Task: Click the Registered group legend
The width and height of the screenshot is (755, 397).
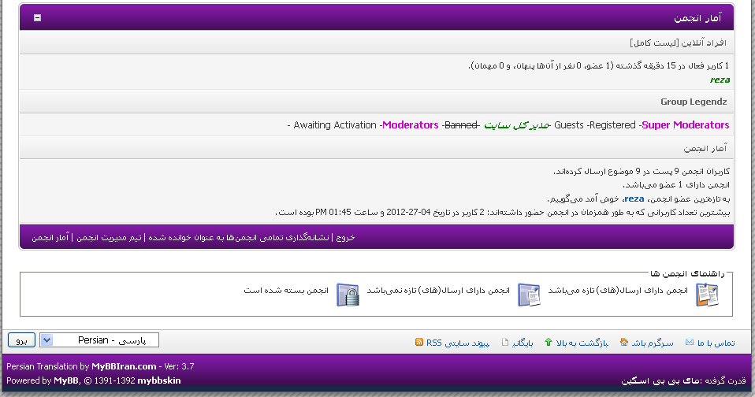Action: pos(612,125)
